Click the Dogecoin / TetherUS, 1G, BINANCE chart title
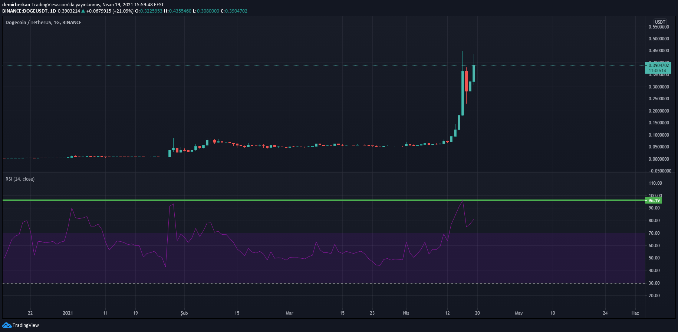 click(x=43, y=23)
